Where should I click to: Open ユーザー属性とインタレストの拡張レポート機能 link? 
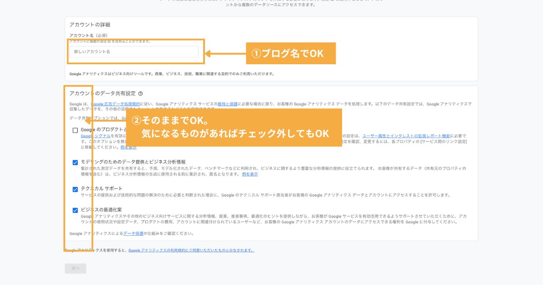406,136
